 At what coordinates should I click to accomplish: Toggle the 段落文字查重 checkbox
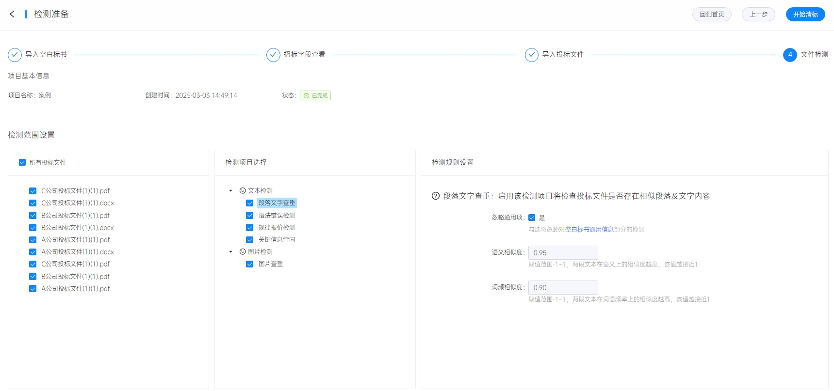pos(249,203)
